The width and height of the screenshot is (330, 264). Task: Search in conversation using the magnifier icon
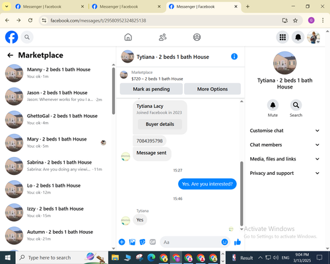tap(296, 105)
